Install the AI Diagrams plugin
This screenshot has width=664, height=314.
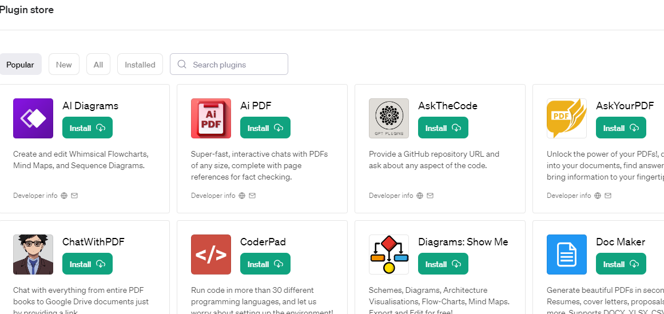tap(88, 128)
